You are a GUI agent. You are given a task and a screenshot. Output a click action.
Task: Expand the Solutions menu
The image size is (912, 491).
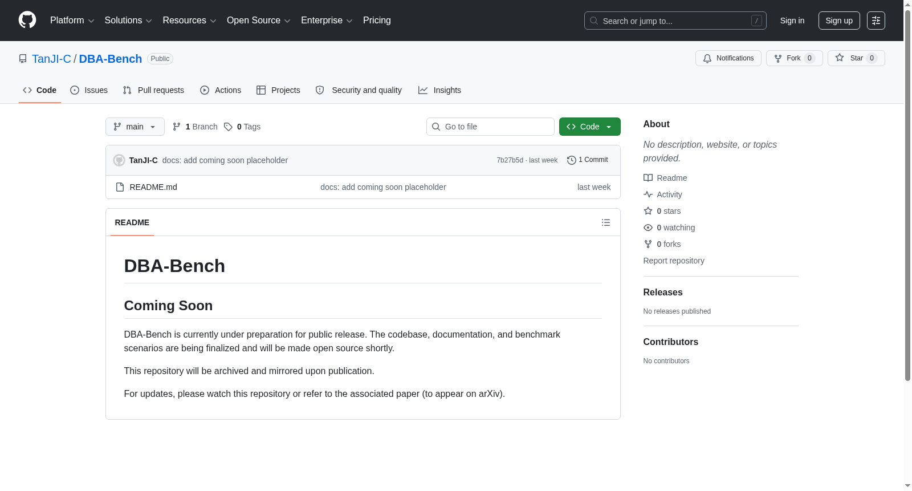[x=128, y=21]
